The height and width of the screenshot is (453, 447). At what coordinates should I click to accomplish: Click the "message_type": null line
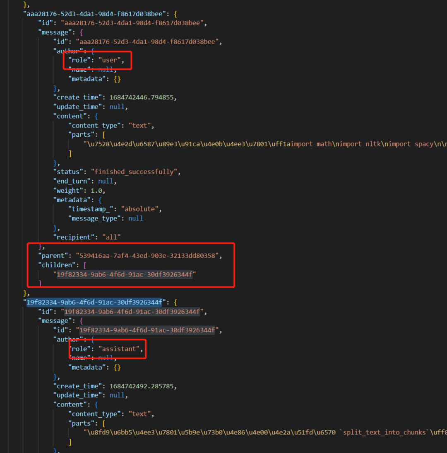106,218
